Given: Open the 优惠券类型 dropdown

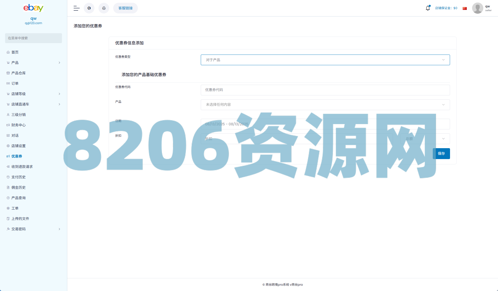Looking at the screenshot, I should (325, 60).
